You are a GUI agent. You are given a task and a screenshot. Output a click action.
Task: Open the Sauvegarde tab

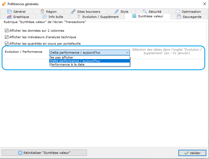(189, 17)
